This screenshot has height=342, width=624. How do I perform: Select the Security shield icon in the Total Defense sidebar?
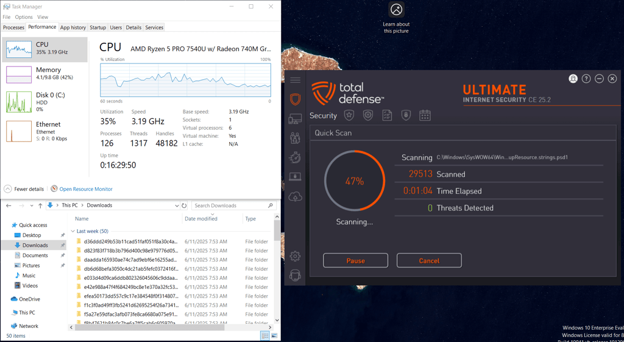pos(295,99)
